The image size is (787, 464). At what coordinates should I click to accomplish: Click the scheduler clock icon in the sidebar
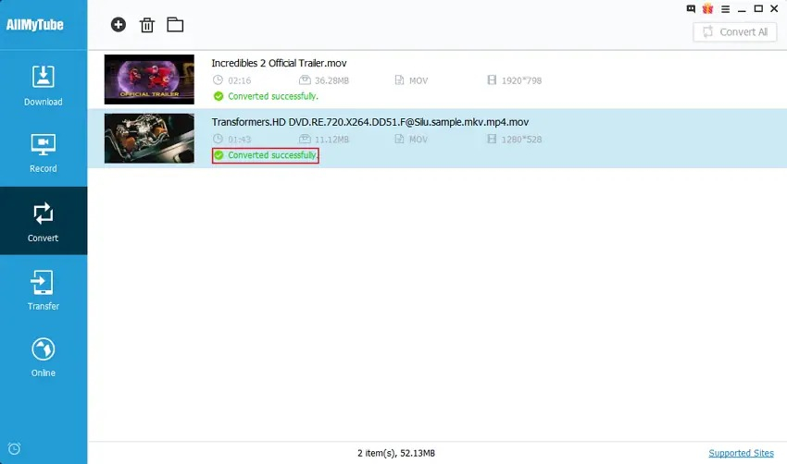tap(14, 448)
